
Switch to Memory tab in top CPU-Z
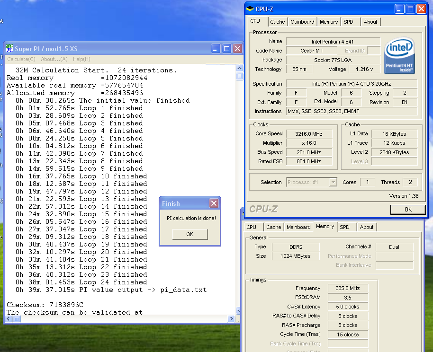329,22
